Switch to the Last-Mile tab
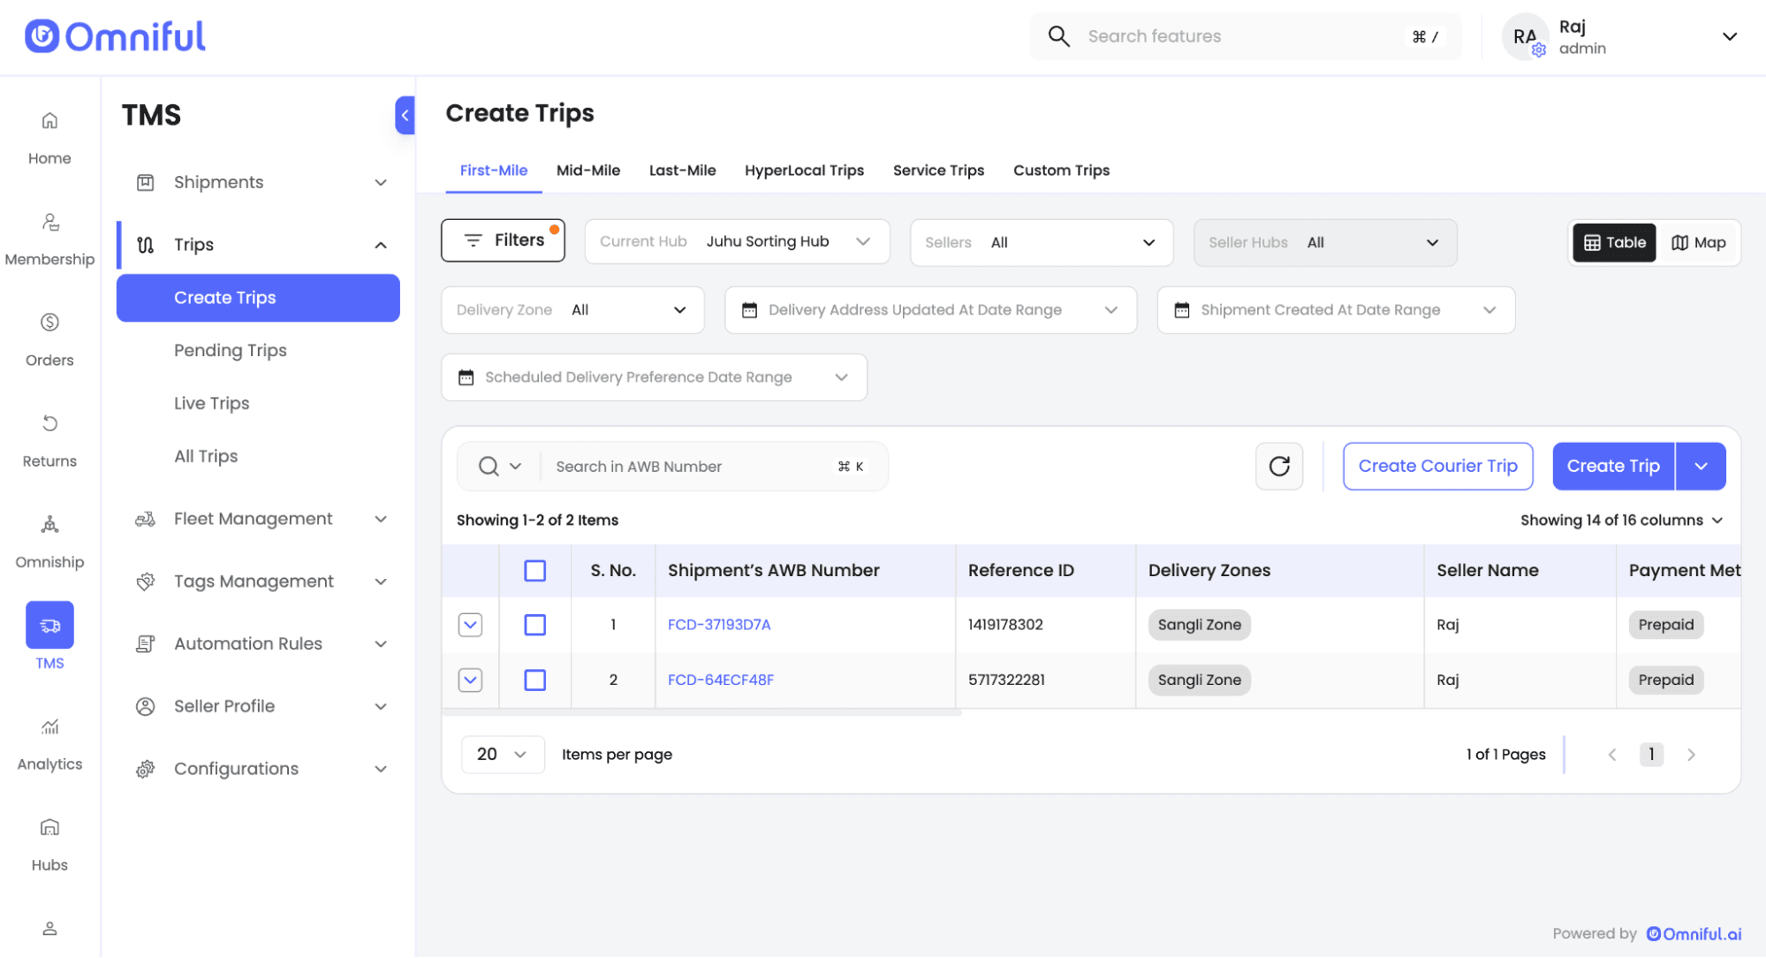 pyautogui.click(x=682, y=170)
